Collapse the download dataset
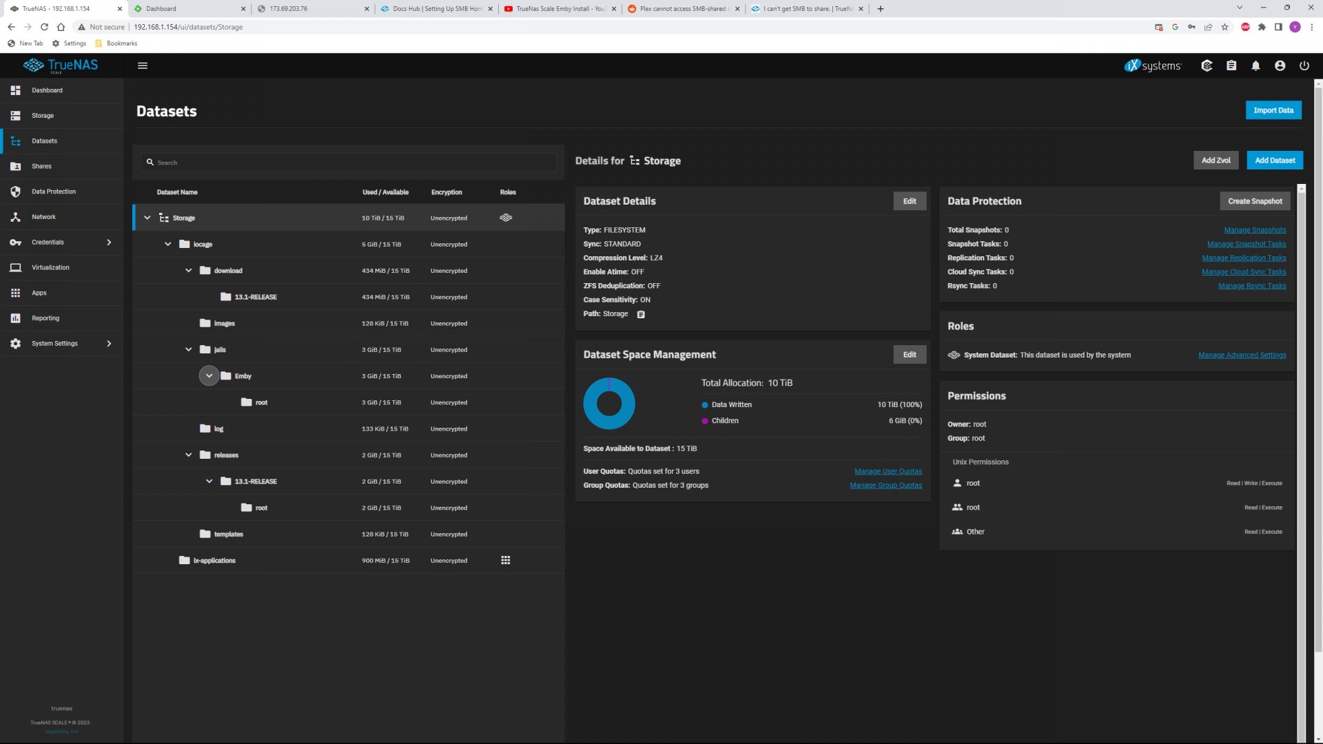 (x=188, y=271)
